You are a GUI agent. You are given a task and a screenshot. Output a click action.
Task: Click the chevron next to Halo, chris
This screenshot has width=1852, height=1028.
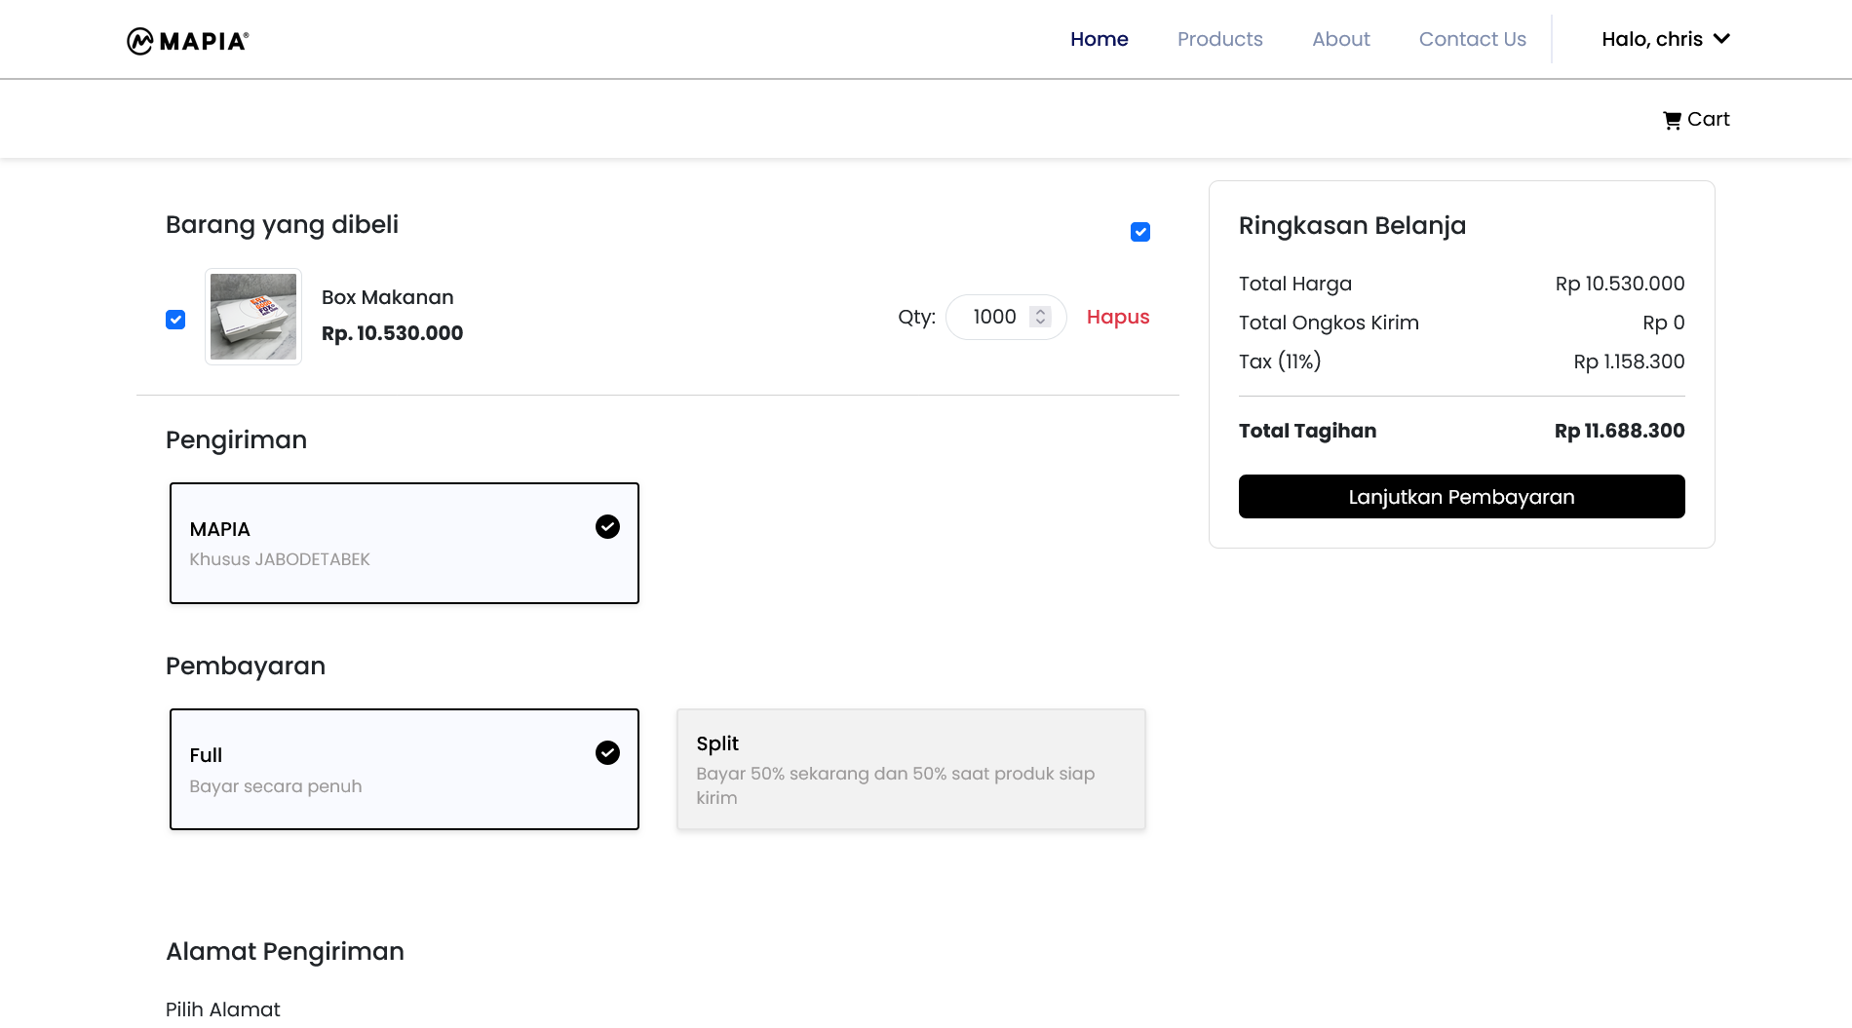[x=1721, y=39]
